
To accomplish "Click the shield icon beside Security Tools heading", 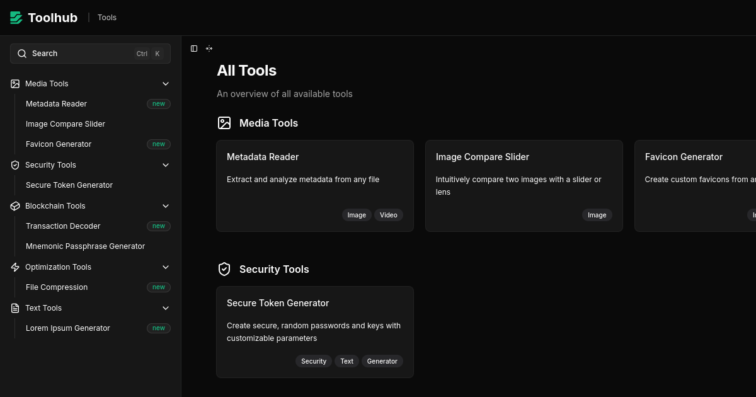I will [224, 269].
